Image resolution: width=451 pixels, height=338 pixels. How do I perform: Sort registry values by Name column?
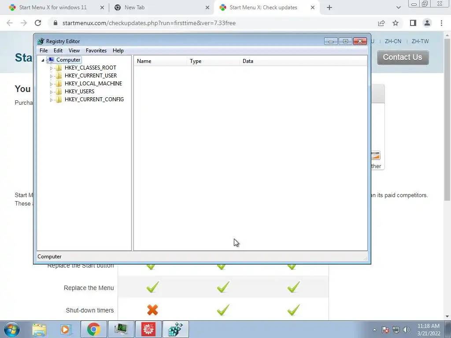tap(160, 61)
